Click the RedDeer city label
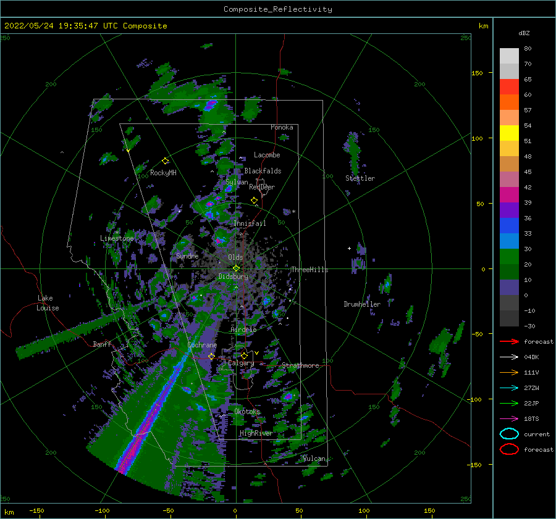This screenshot has width=556, height=519. point(262,187)
